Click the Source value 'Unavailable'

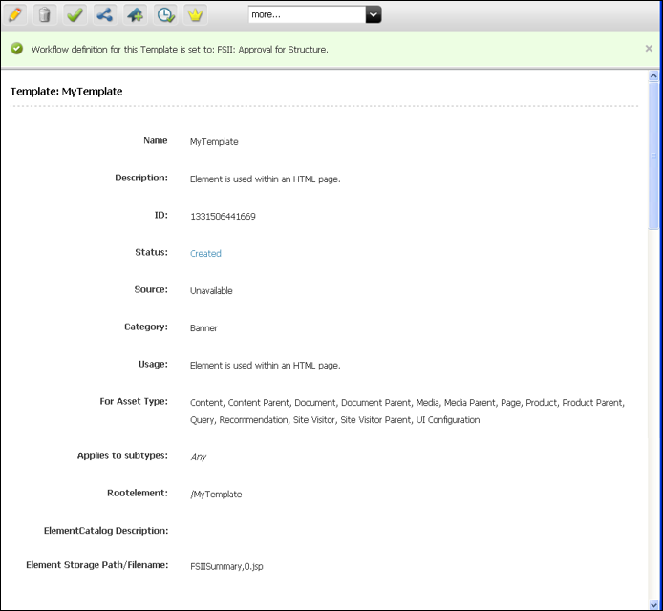tap(211, 291)
